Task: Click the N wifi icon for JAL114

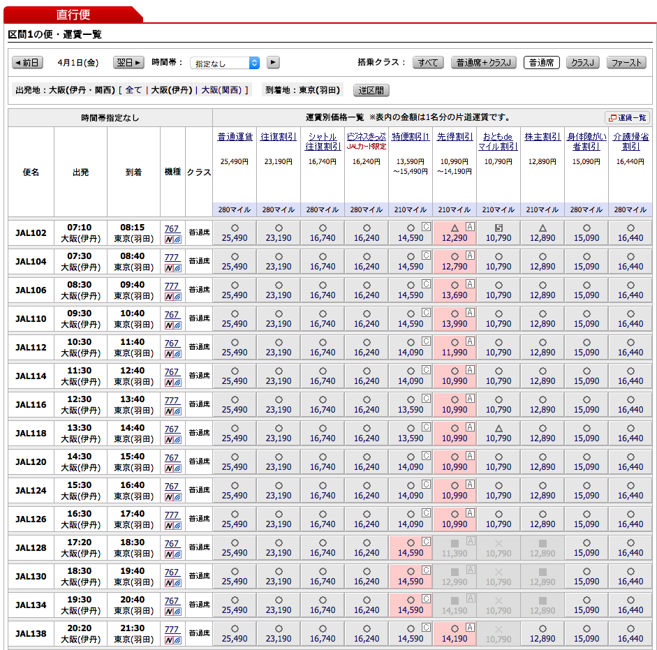Action: pos(172,383)
